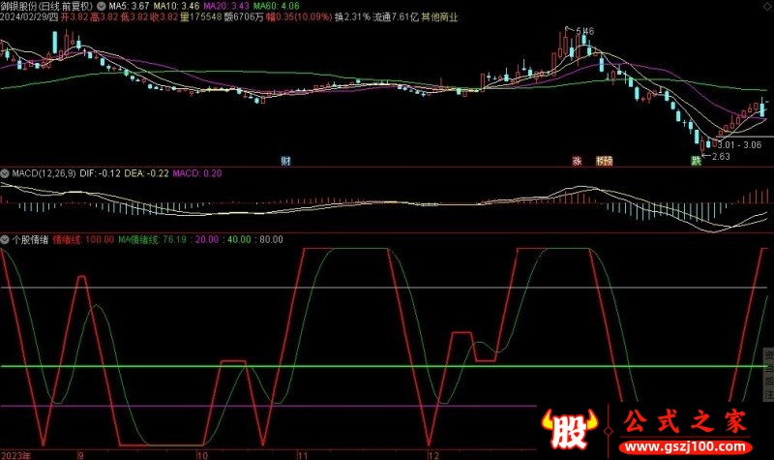Click the DIF: -0.12 value

click(x=101, y=173)
